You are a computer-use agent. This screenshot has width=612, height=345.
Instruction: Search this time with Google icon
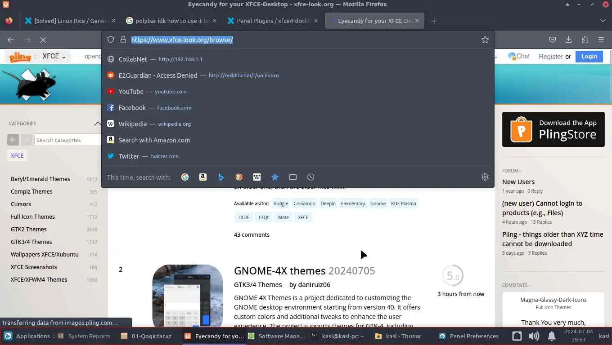[185, 177]
